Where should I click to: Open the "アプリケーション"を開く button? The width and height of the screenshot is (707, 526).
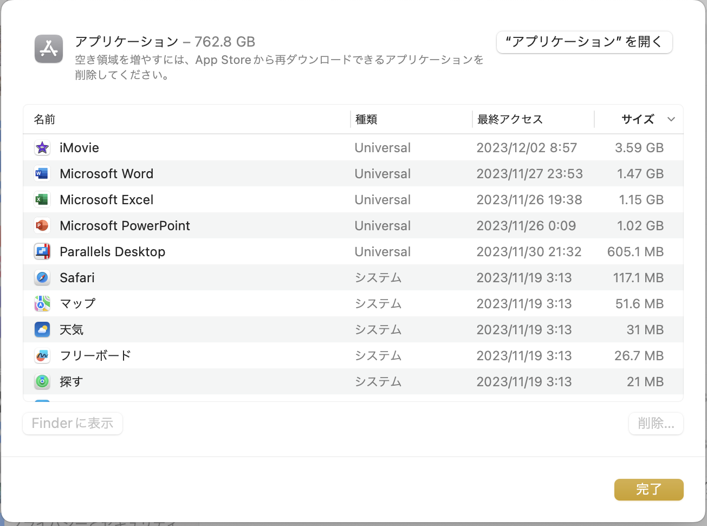tap(584, 42)
